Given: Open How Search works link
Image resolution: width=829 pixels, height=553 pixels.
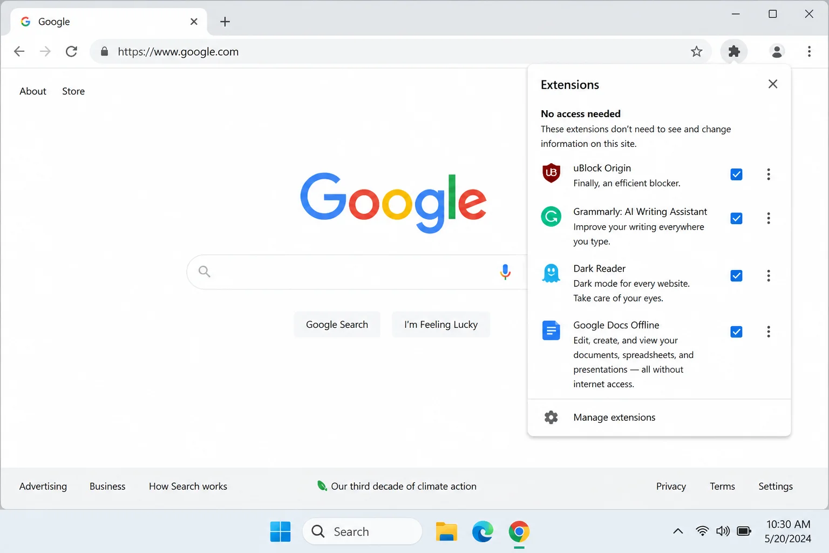Looking at the screenshot, I should [188, 486].
